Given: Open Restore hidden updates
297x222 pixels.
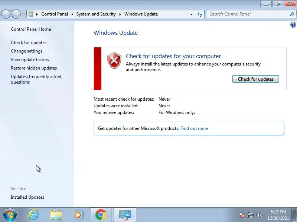Looking at the screenshot, I should click(34, 68).
